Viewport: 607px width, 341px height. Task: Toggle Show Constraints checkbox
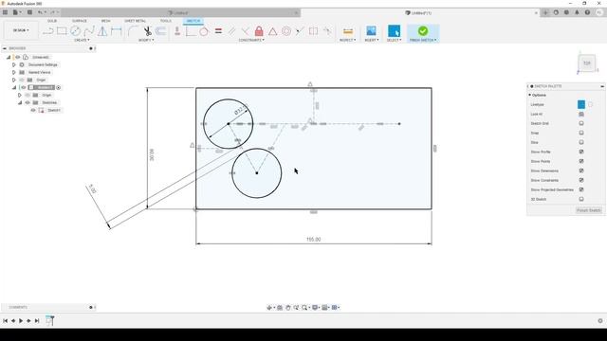point(581,180)
